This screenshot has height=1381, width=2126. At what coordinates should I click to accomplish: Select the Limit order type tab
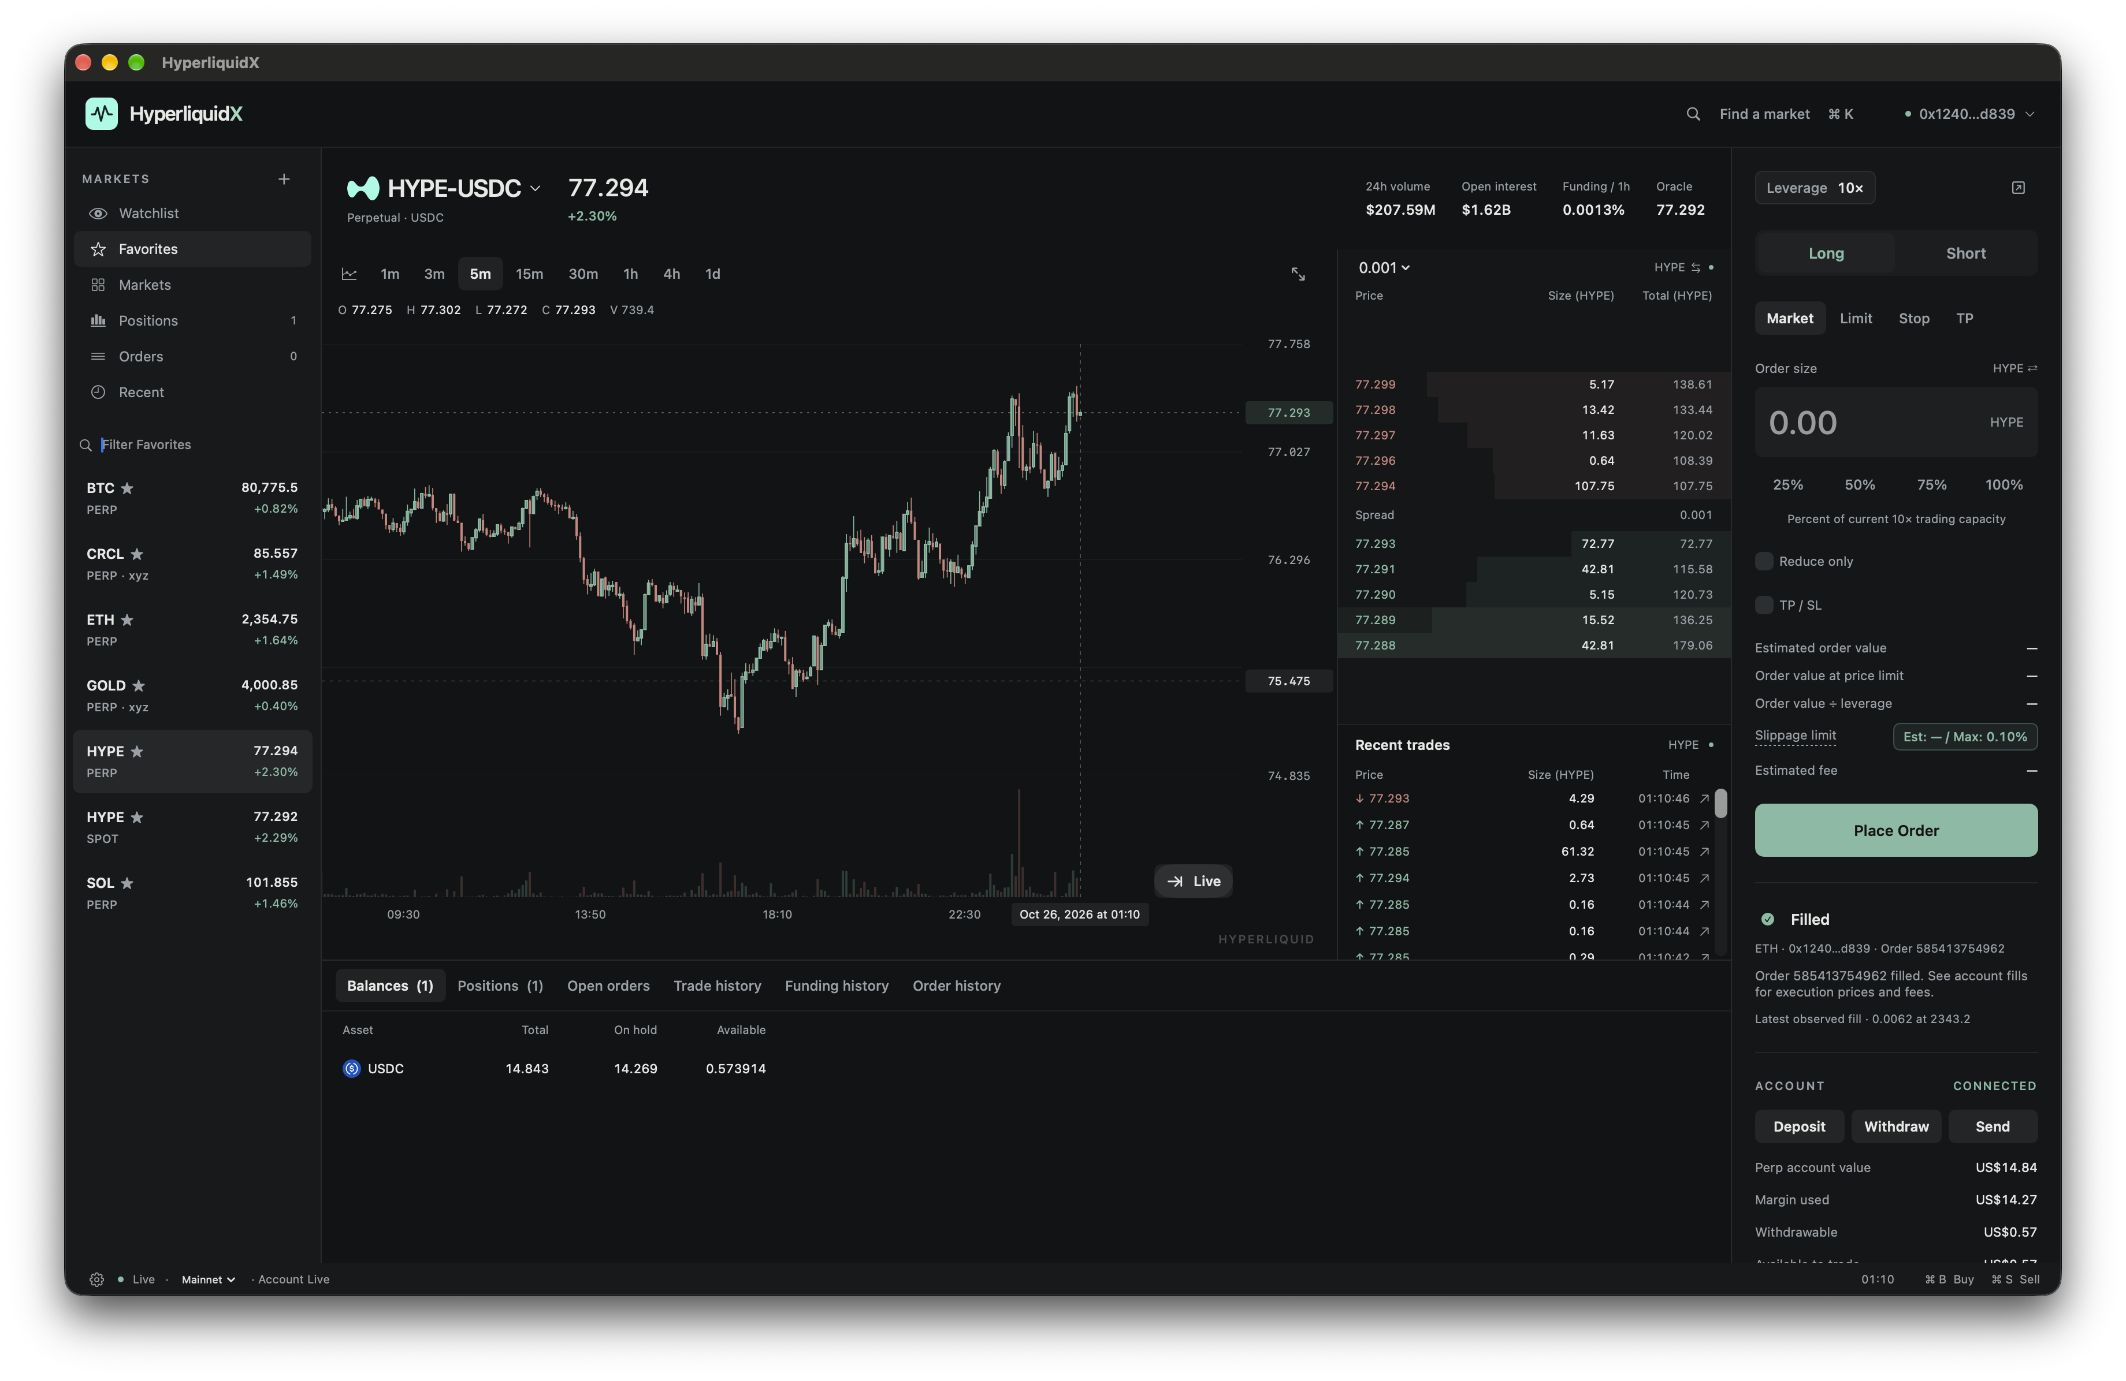coord(1855,319)
